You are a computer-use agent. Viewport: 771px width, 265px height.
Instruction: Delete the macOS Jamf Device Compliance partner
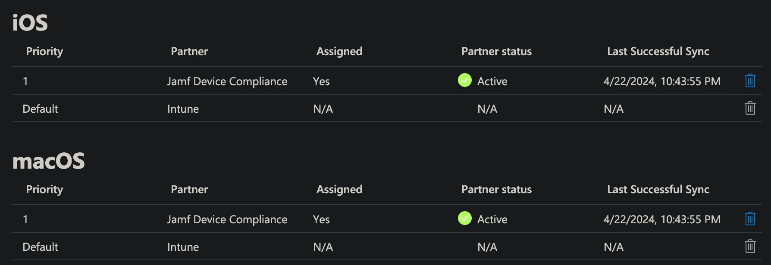[750, 219]
